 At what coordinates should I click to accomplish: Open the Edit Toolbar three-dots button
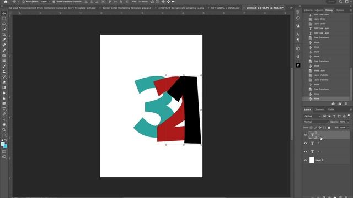click(x=4, y=135)
